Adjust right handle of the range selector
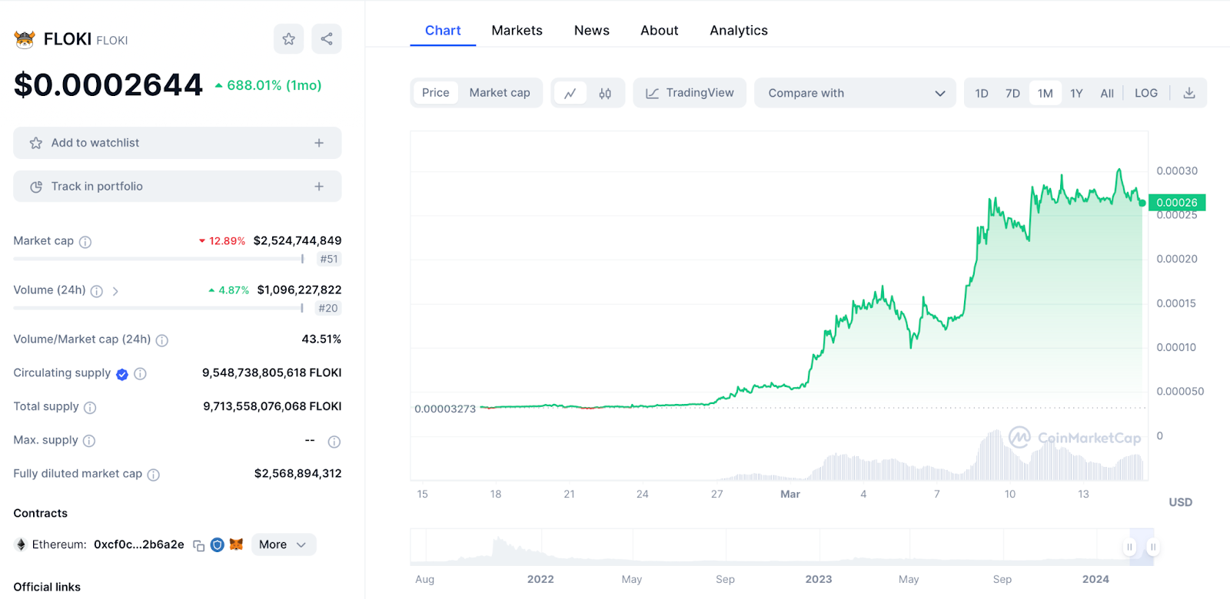Screen dimensions: 1230x599 1153,547
